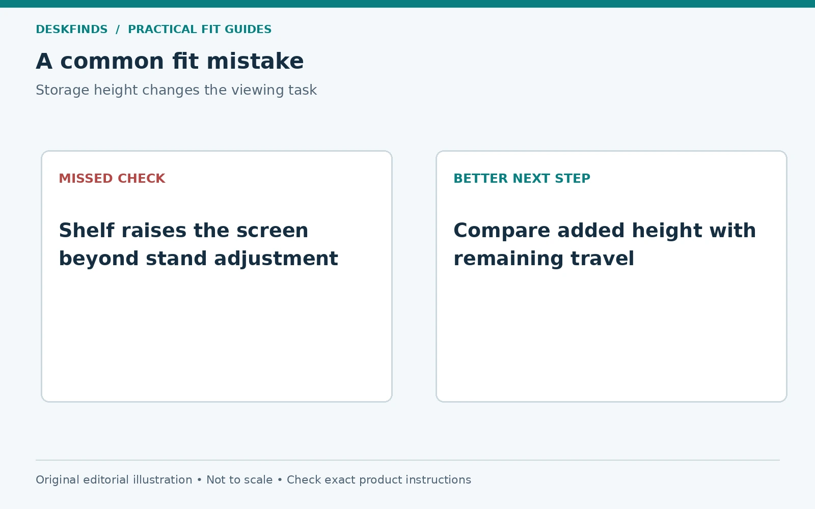Select subtitle 'Storage height changes the viewing task'
The height and width of the screenshot is (509, 815).
click(x=176, y=90)
